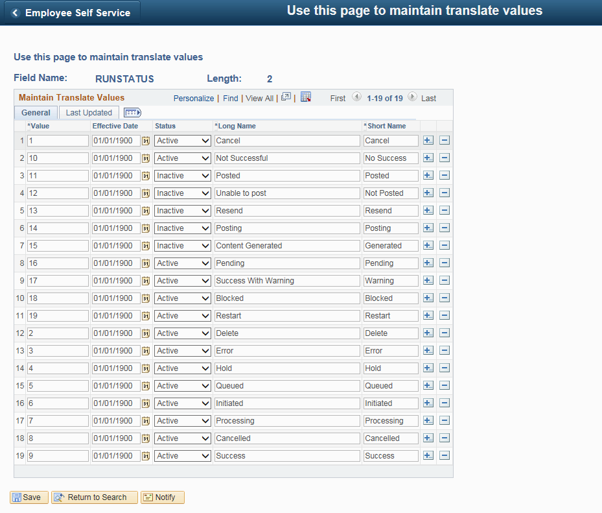
Task: Go to previous rows arrow
Action: click(356, 97)
